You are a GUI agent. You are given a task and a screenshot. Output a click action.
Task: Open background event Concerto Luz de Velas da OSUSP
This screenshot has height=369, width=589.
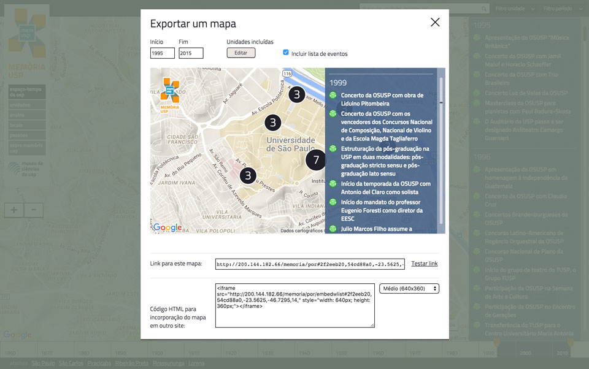(526, 93)
